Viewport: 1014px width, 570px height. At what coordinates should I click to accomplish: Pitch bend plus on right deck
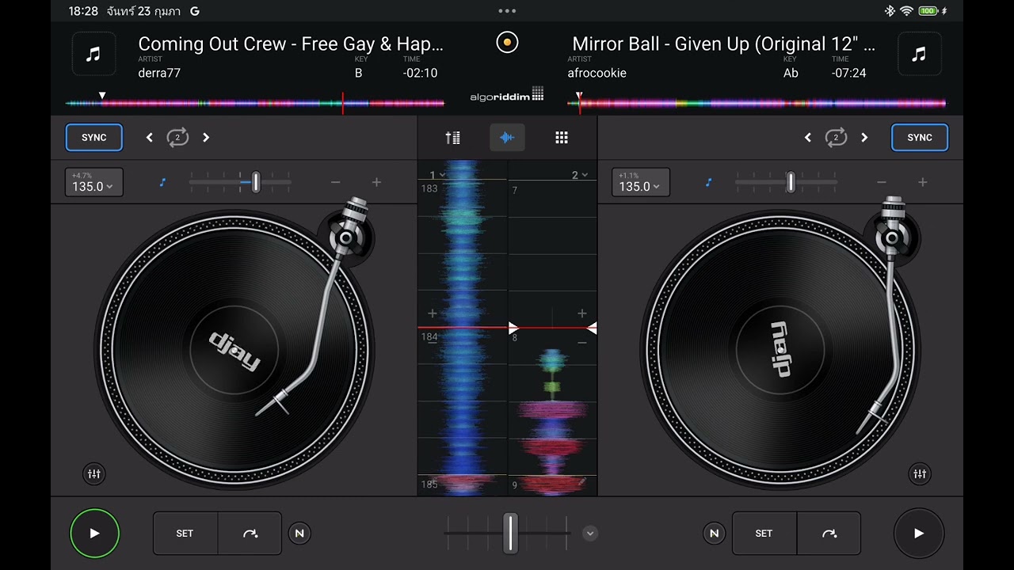click(923, 182)
